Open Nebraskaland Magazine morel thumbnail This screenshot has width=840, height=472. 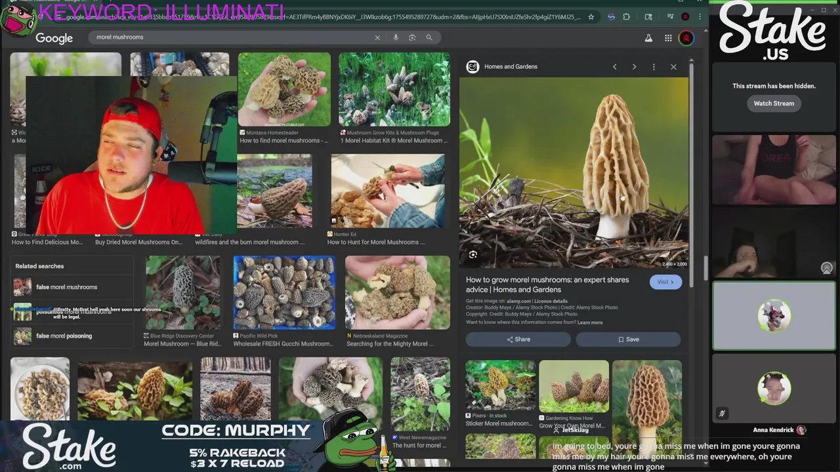398,293
